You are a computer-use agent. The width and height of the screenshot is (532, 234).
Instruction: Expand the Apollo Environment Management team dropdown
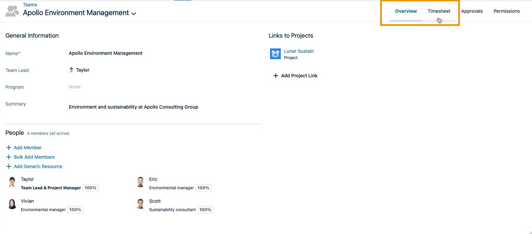click(134, 13)
